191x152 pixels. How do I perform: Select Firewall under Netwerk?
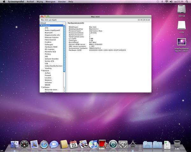coord(48,75)
